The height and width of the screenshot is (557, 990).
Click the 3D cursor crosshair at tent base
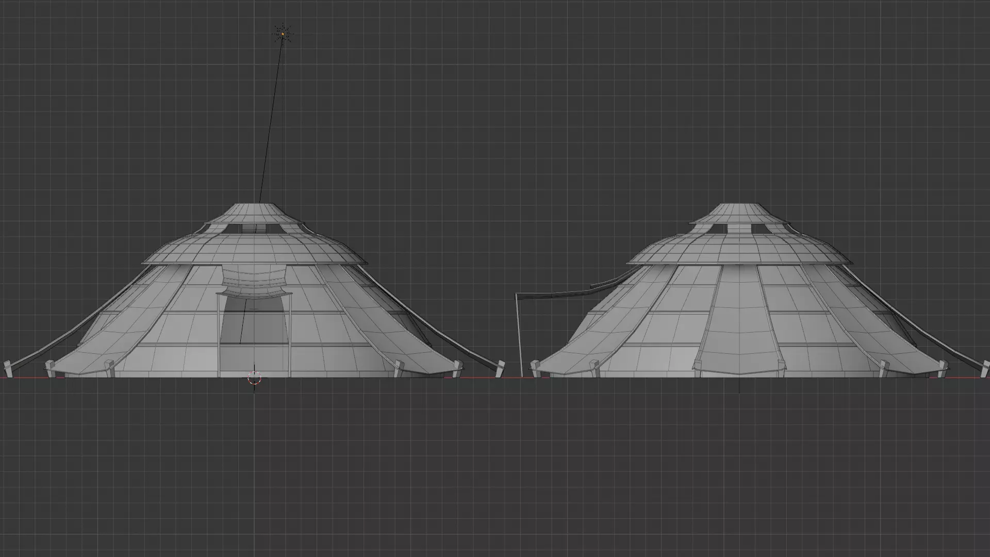[254, 379]
